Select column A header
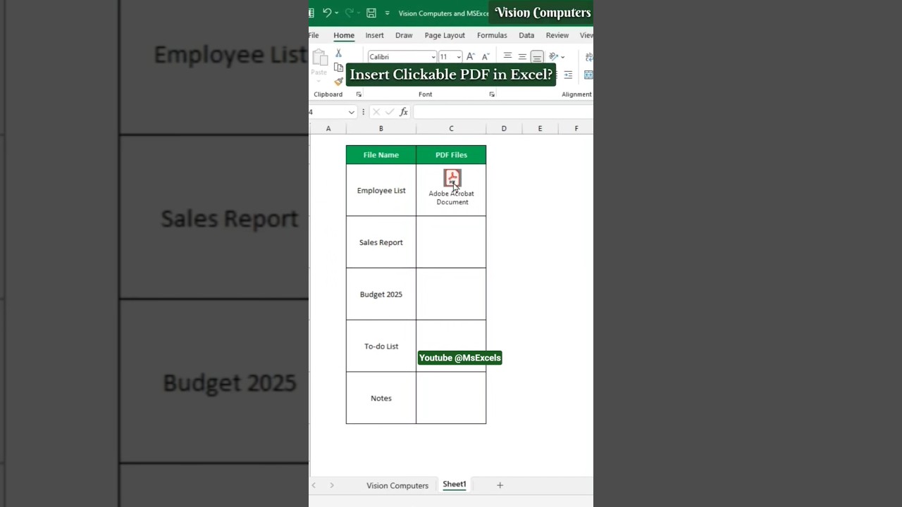 [328, 128]
